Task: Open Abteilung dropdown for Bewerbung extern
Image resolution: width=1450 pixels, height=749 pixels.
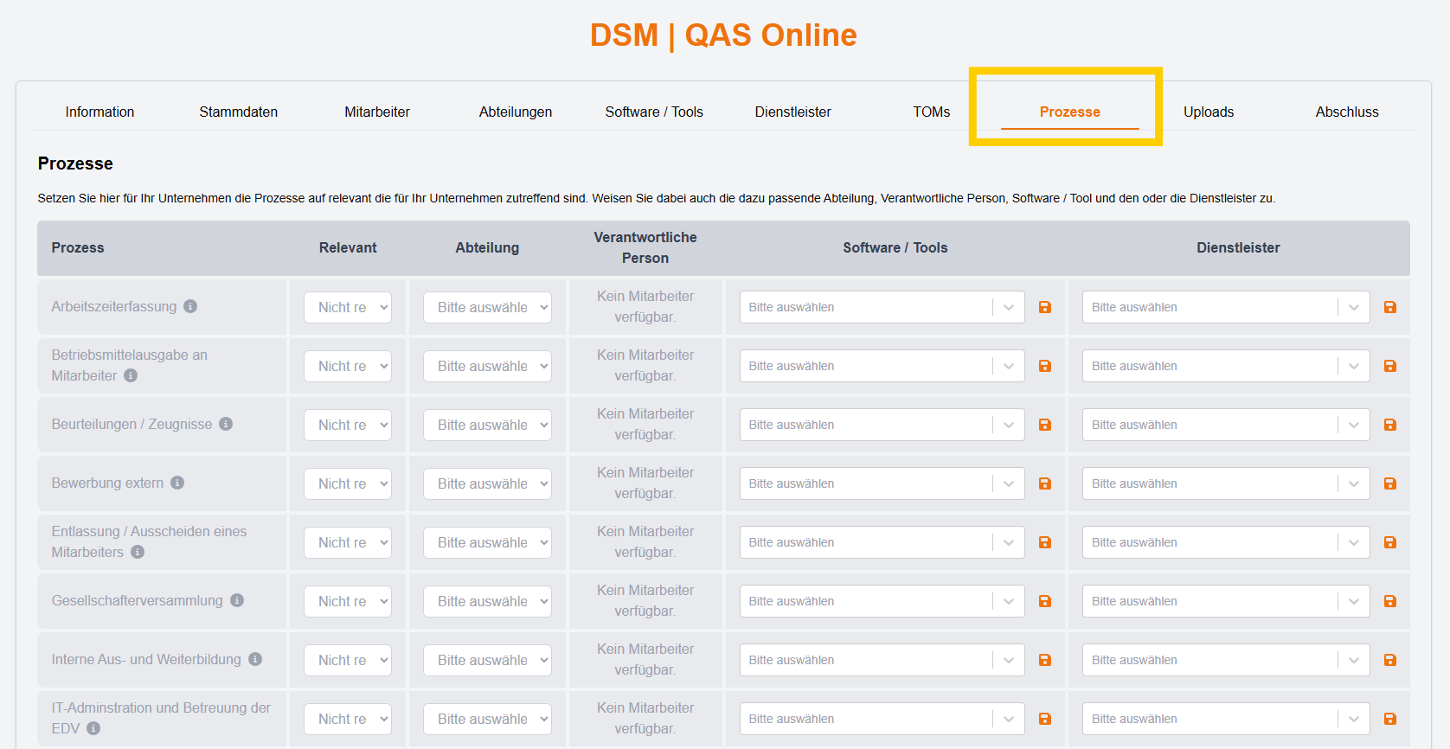Action: click(487, 483)
